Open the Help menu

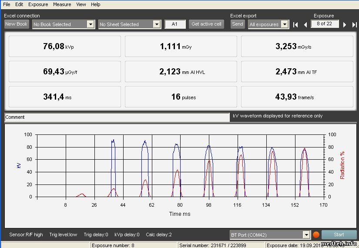(96, 4)
